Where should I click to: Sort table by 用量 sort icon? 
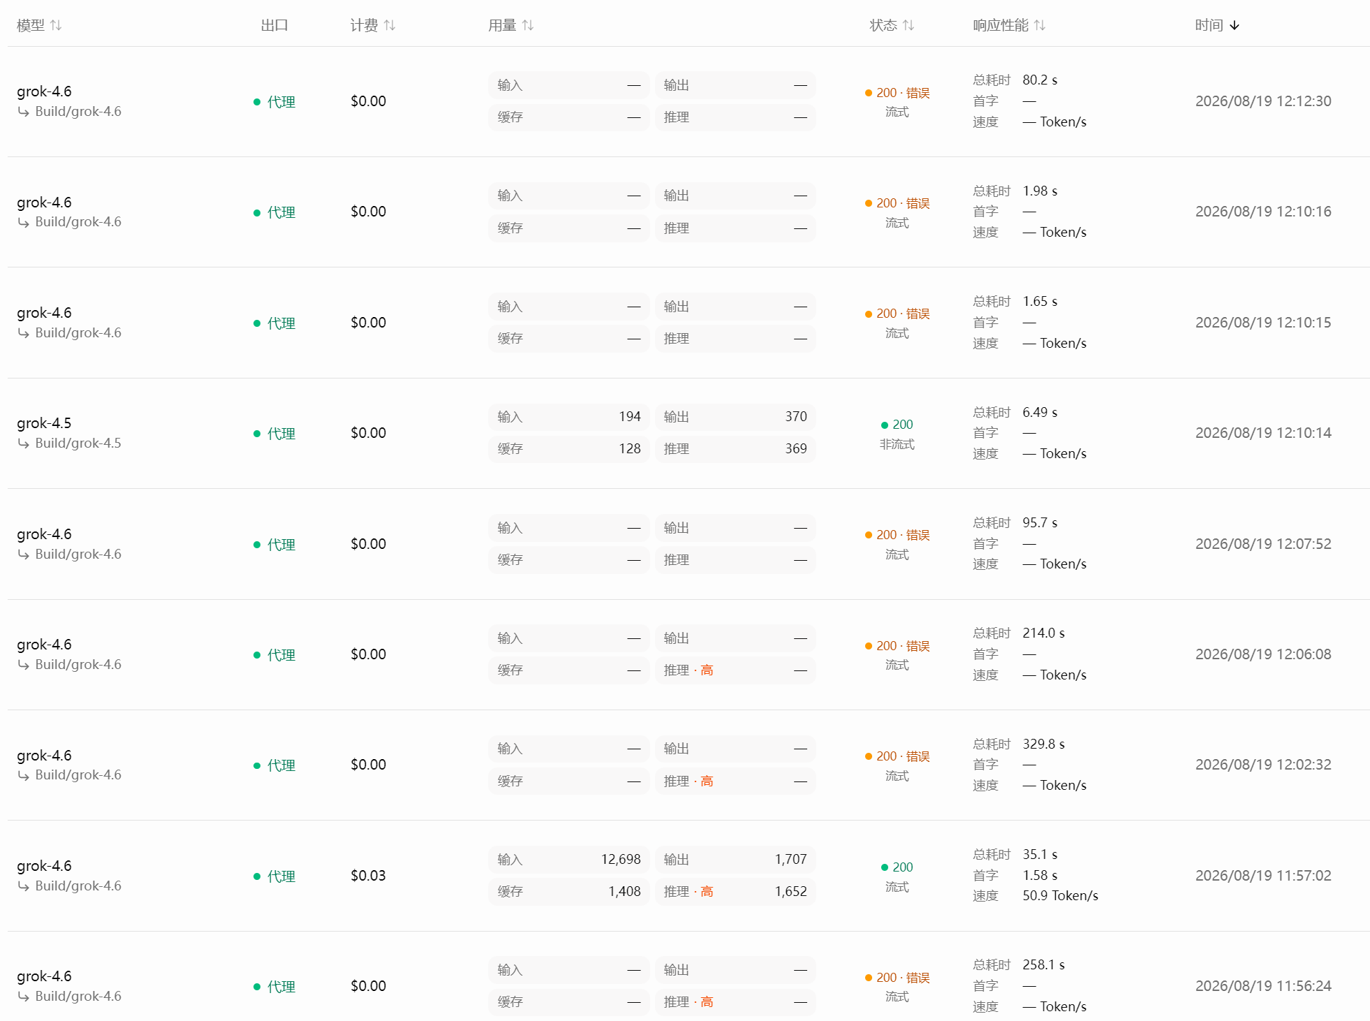528,25
